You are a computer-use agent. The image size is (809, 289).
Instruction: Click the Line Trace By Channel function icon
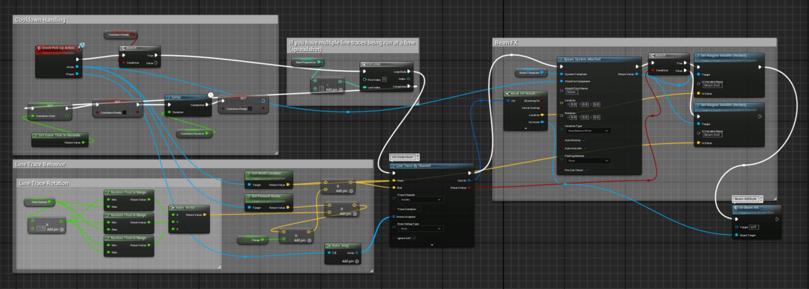tap(393, 166)
